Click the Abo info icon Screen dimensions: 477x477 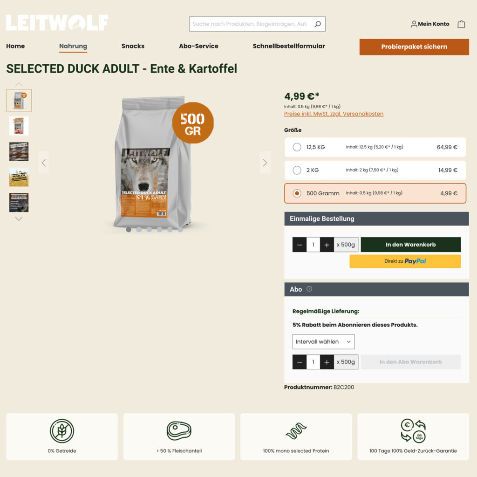pyautogui.click(x=309, y=289)
